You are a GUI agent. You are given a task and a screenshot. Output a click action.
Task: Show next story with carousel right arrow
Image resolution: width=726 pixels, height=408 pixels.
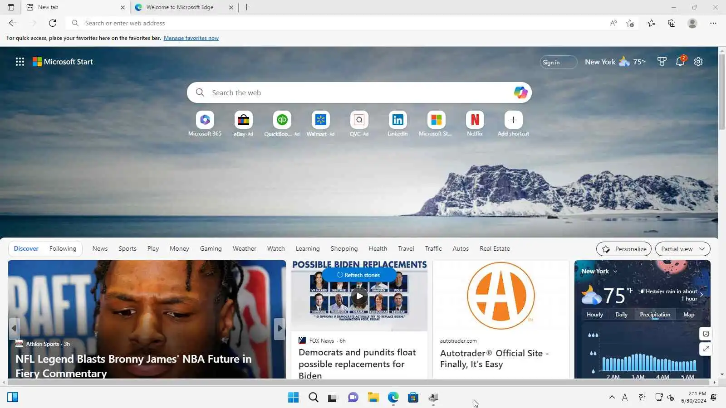pyautogui.click(x=280, y=328)
